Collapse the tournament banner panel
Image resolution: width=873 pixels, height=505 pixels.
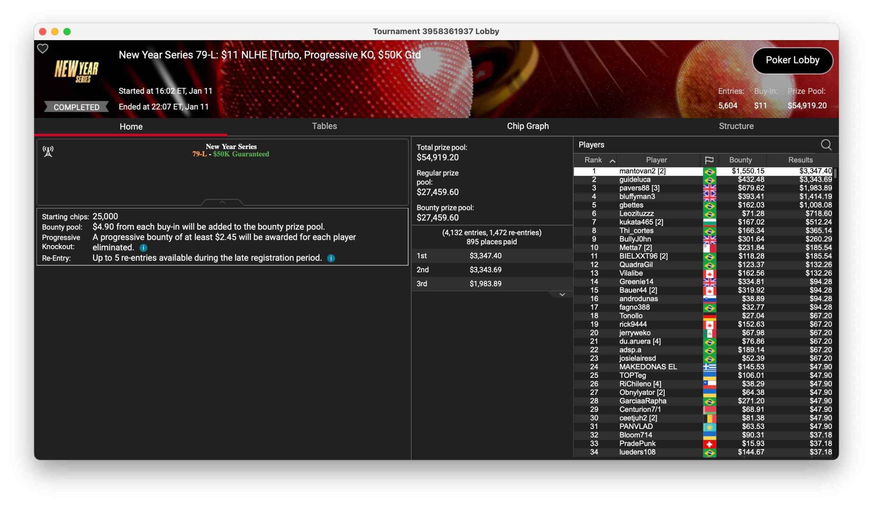tap(222, 202)
